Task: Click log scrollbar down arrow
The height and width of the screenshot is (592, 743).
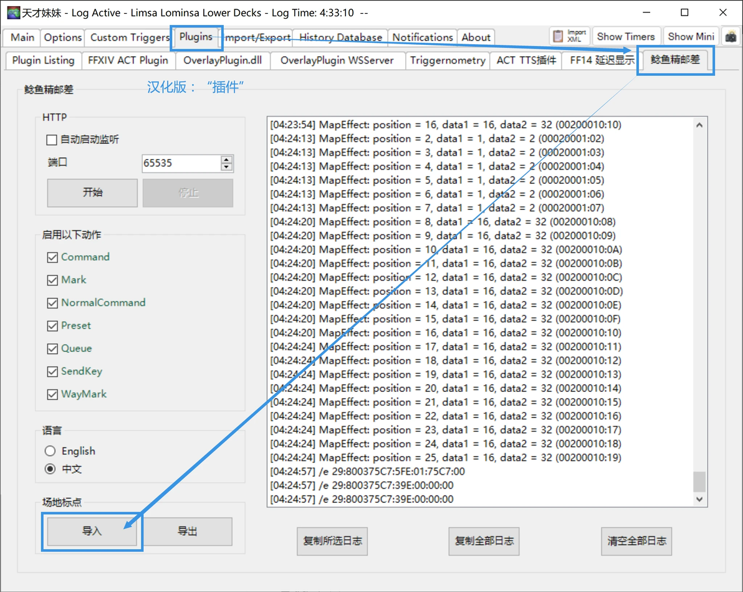Action: pos(699,499)
